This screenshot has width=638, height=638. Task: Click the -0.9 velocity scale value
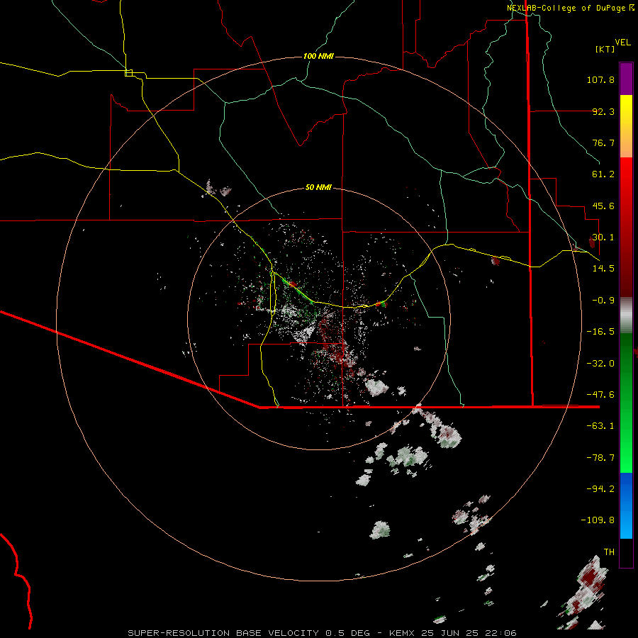coord(603,301)
